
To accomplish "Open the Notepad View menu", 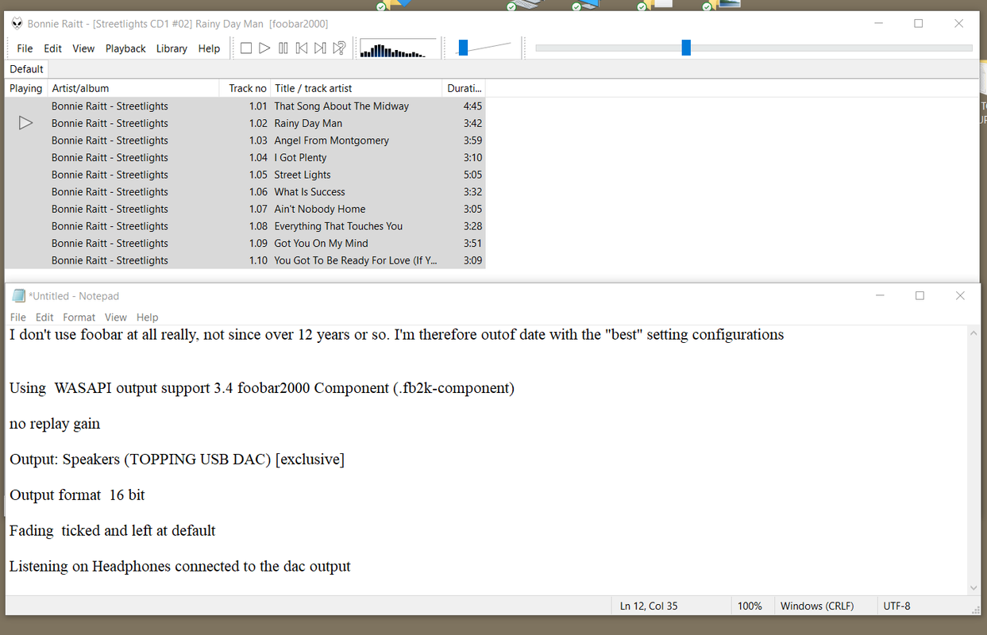I will coord(116,317).
